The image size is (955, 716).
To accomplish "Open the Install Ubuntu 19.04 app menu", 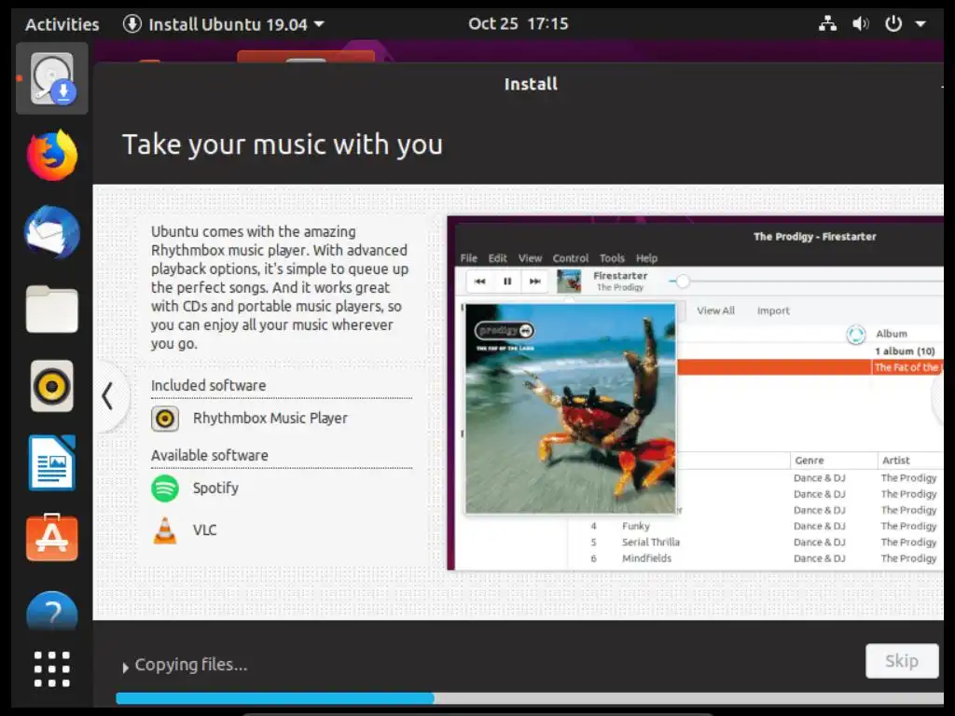I will tap(224, 24).
